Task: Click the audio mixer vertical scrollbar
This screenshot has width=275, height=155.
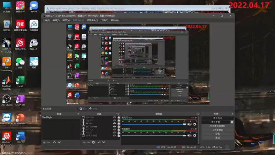Action: (199, 130)
